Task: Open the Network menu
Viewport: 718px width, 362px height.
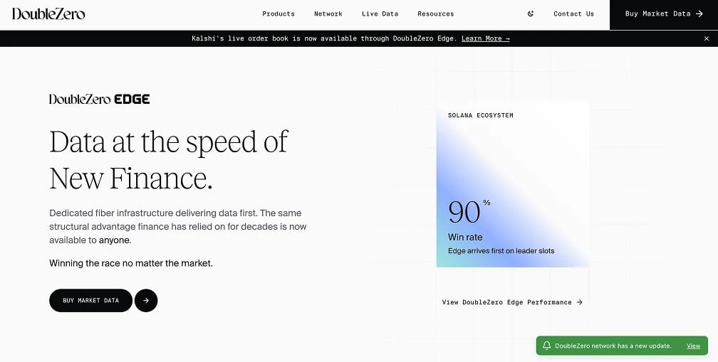Action: point(328,14)
